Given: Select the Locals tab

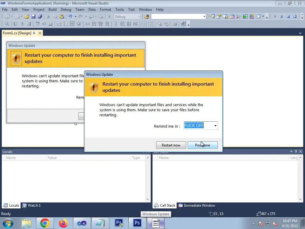Looking at the screenshot, I should click(11, 205).
